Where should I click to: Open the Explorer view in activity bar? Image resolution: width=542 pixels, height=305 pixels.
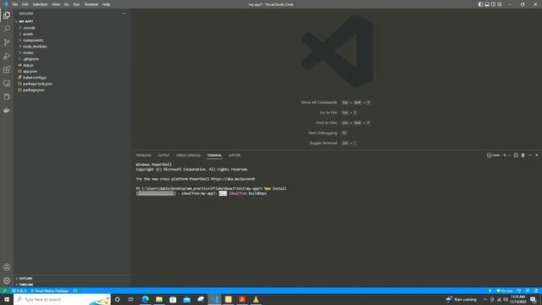7,15
